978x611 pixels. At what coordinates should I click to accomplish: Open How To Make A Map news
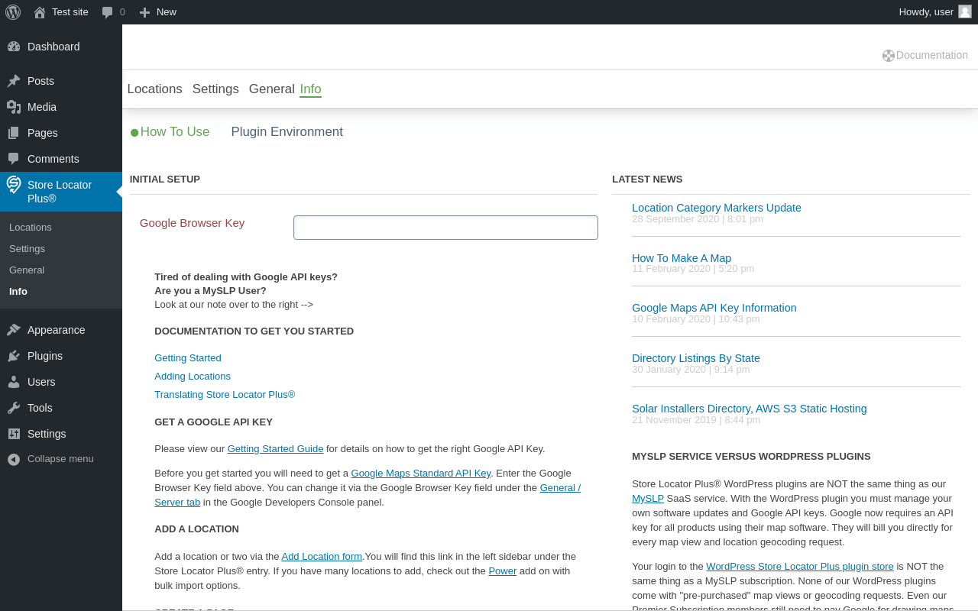pos(682,258)
